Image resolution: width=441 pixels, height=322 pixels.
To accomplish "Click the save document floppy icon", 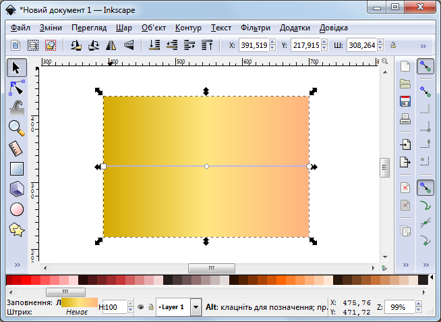I will tap(405, 102).
